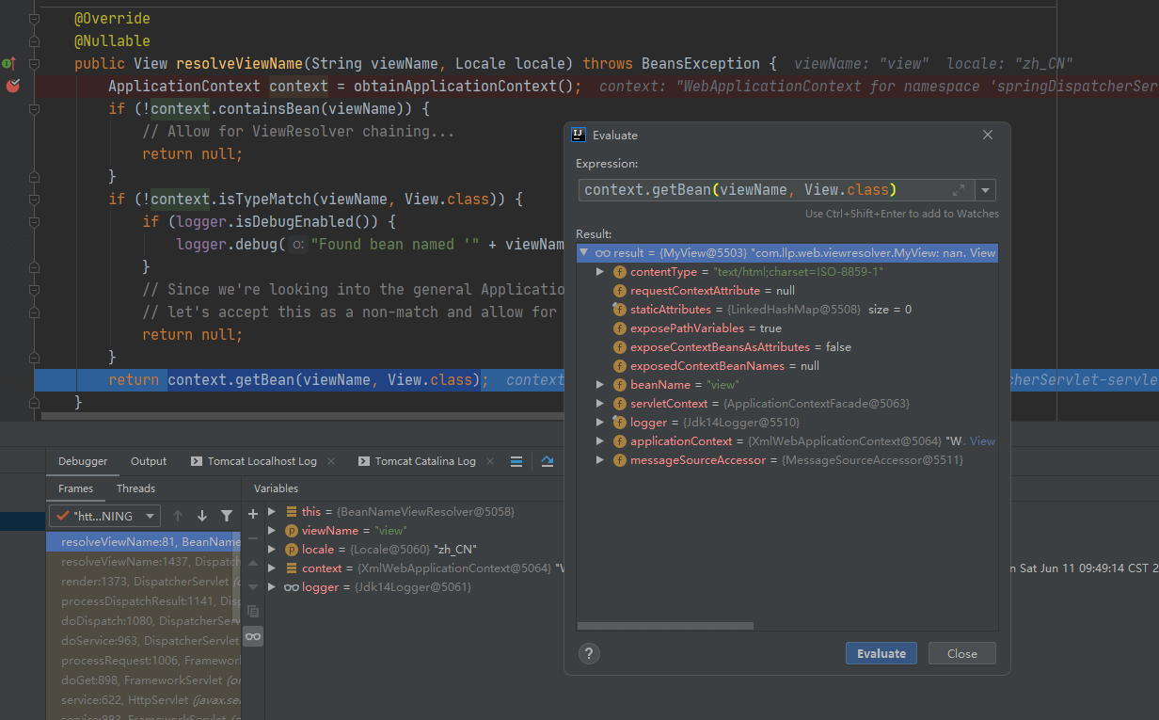Close the Tomcat Catalina Log tab
Viewport: 1159px width, 720px height.
489,461
